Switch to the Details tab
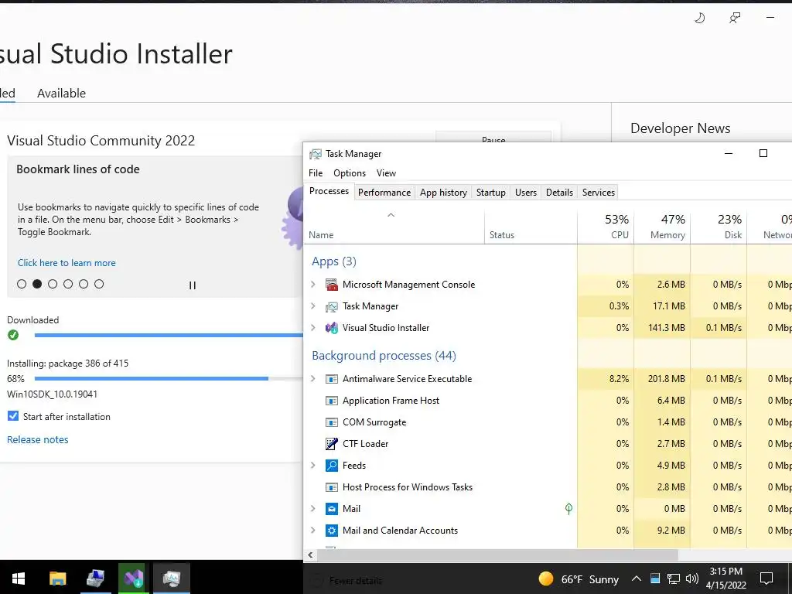This screenshot has width=792, height=594. (x=560, y=193)
